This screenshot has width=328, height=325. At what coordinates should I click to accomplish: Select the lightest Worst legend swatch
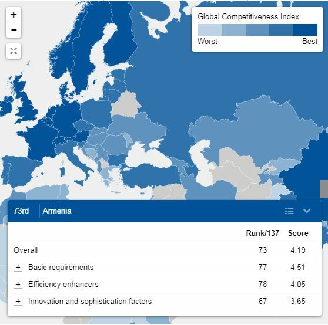(x=209, y=30)
